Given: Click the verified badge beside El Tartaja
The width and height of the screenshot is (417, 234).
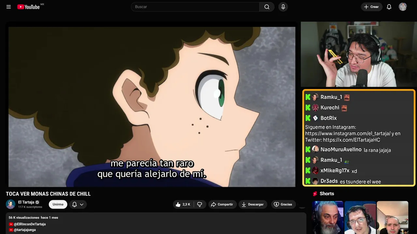Looking at the screenshot, I should (x=37, y=202).
